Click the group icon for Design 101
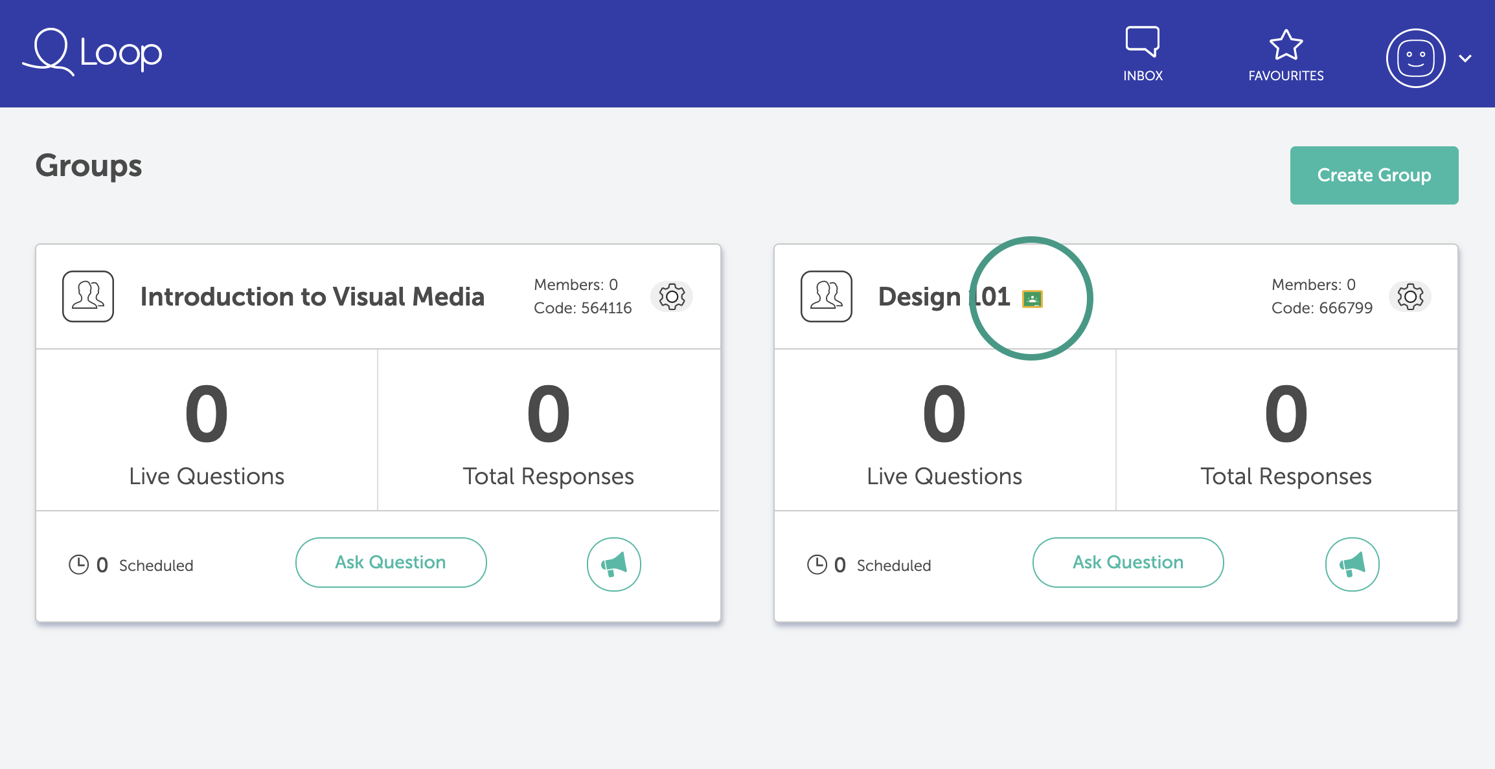This screenshot has width=1495, height=769. tap(826, 296)
